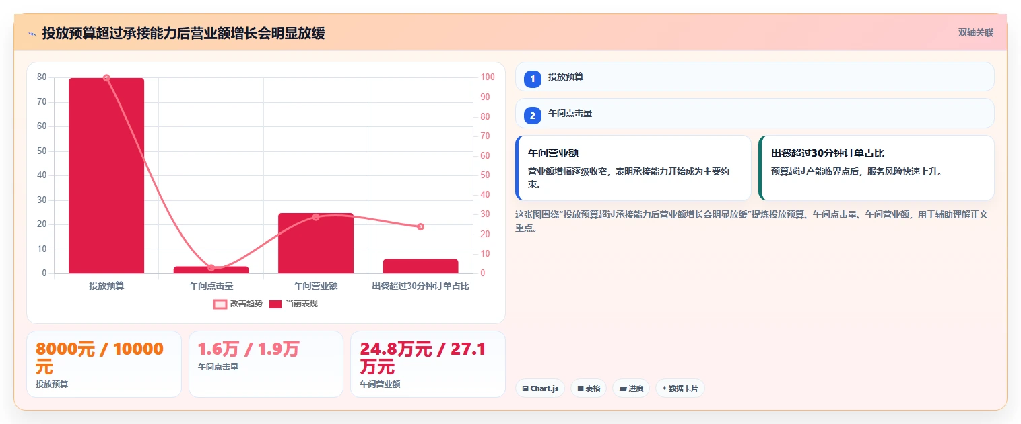Toggle the 改善趋势 legend entry
Screen dimensions: 1021x424
pos(238,304)
